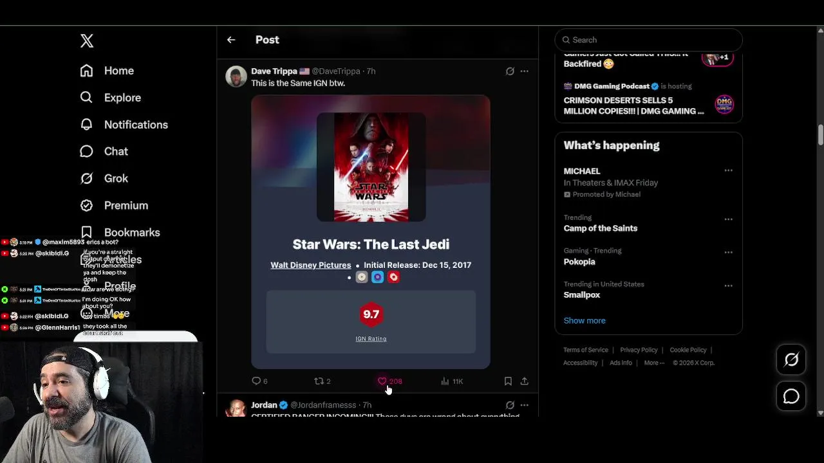This screenshot has height=463, width=824.
Task: Click the DMG Gaming Podcast avatar thumbnail
Action: [724, 104]
